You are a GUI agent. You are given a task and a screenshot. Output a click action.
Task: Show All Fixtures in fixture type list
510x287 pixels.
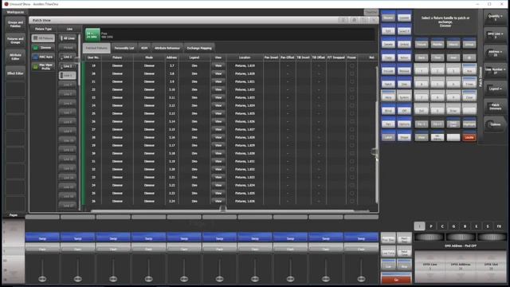click(43, 38)
